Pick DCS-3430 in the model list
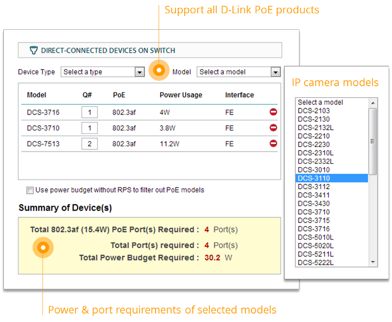This screenshot has width=392, height=322. tap(332, 204)
